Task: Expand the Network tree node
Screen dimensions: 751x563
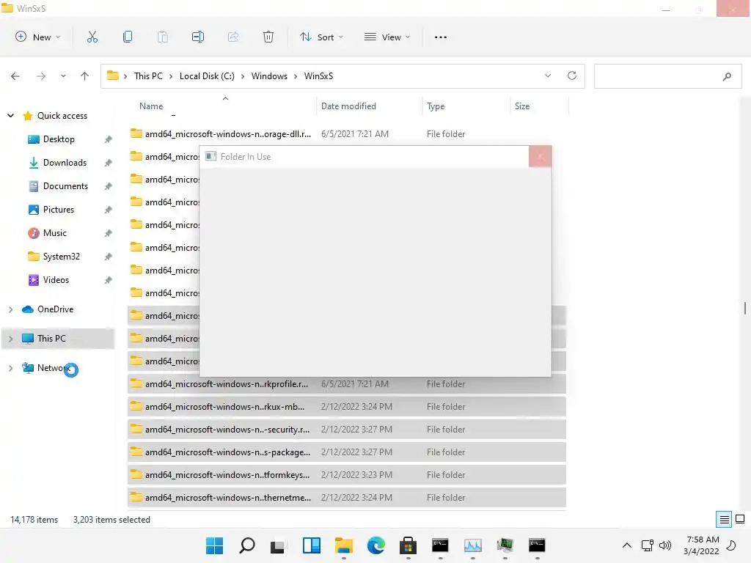Action: coord(10,368)
